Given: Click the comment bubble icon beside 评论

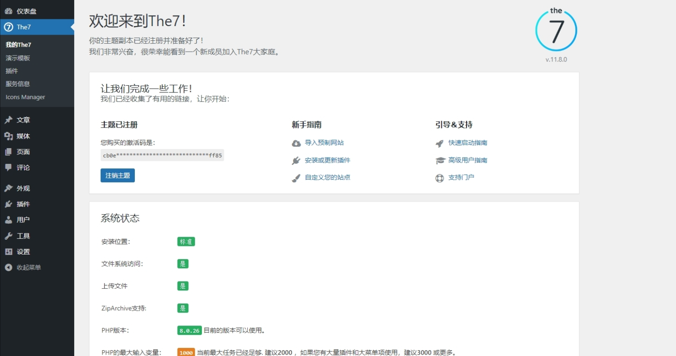Looking at the screenshot, I should click(9, 167).
